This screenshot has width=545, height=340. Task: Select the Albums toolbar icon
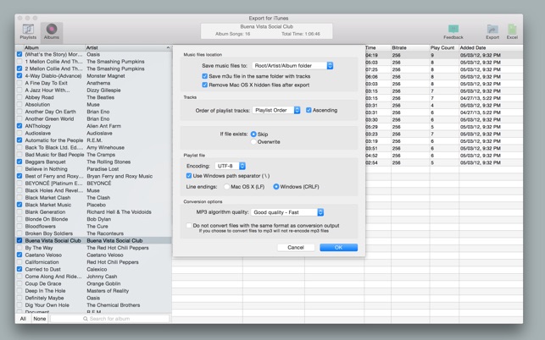click(52, 31)
